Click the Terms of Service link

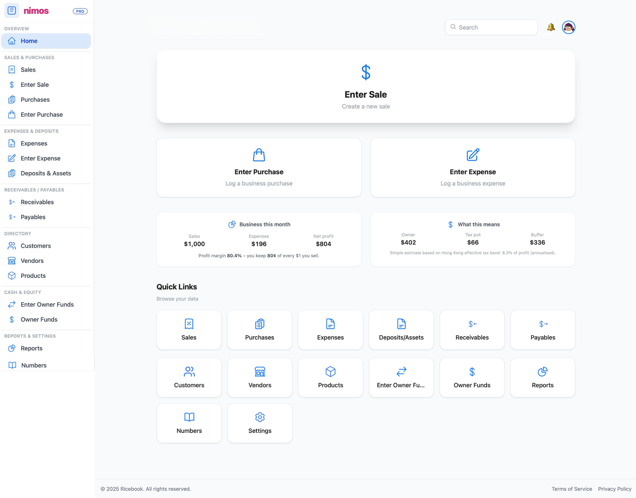[572, 489]
